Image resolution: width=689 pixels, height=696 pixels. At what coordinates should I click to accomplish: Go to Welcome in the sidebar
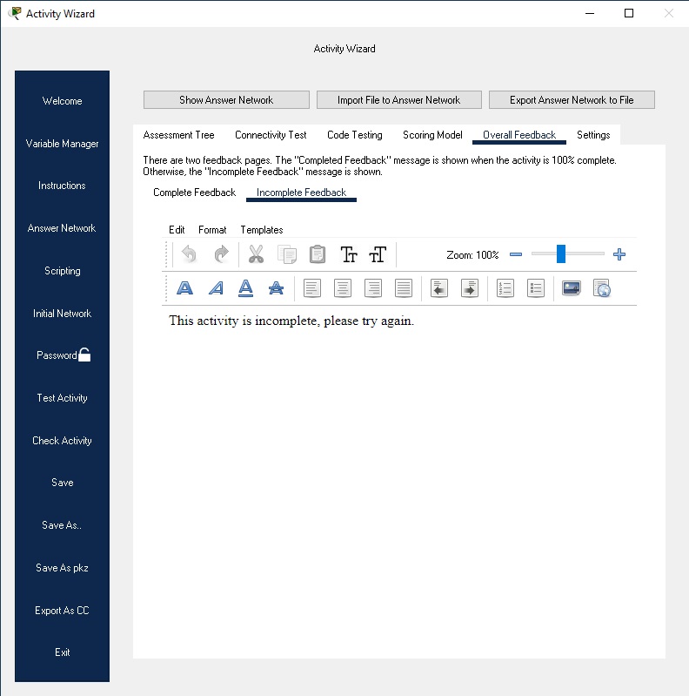pos(62,101)
